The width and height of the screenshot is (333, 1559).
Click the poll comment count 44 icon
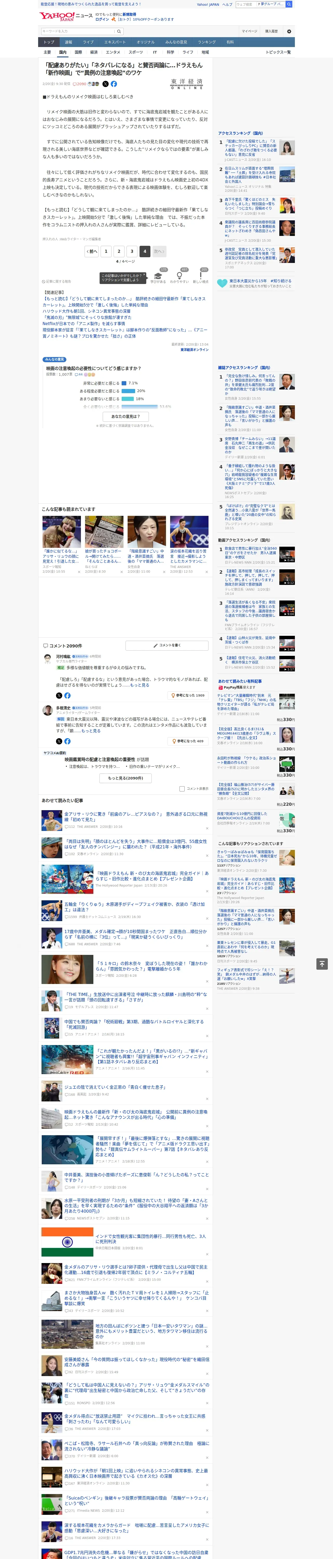(x=78, y=375)
